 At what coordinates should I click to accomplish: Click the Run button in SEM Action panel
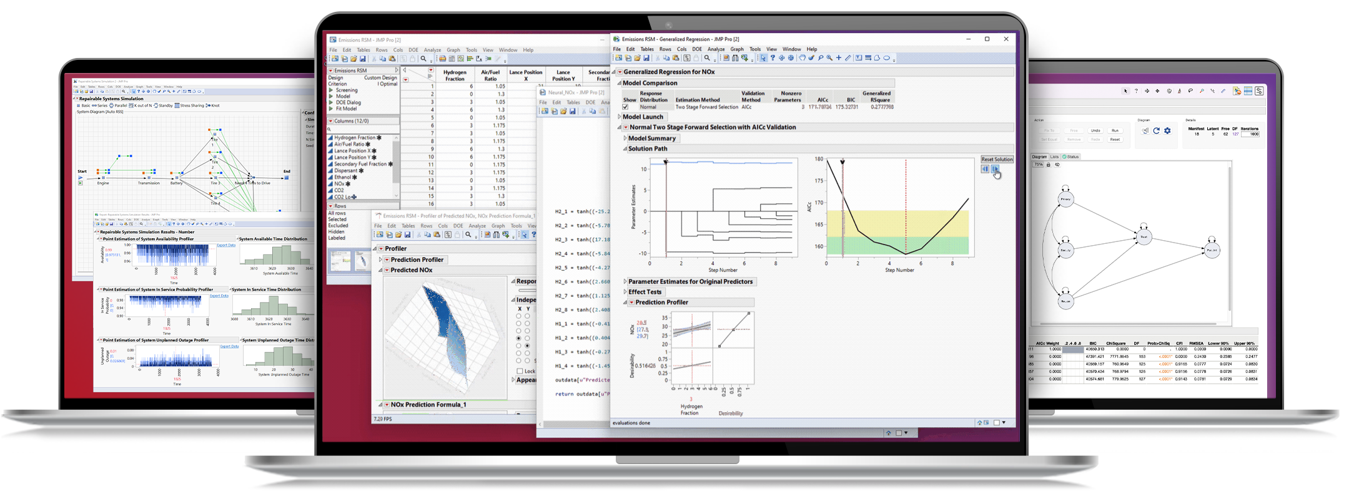coord(1115,130)
